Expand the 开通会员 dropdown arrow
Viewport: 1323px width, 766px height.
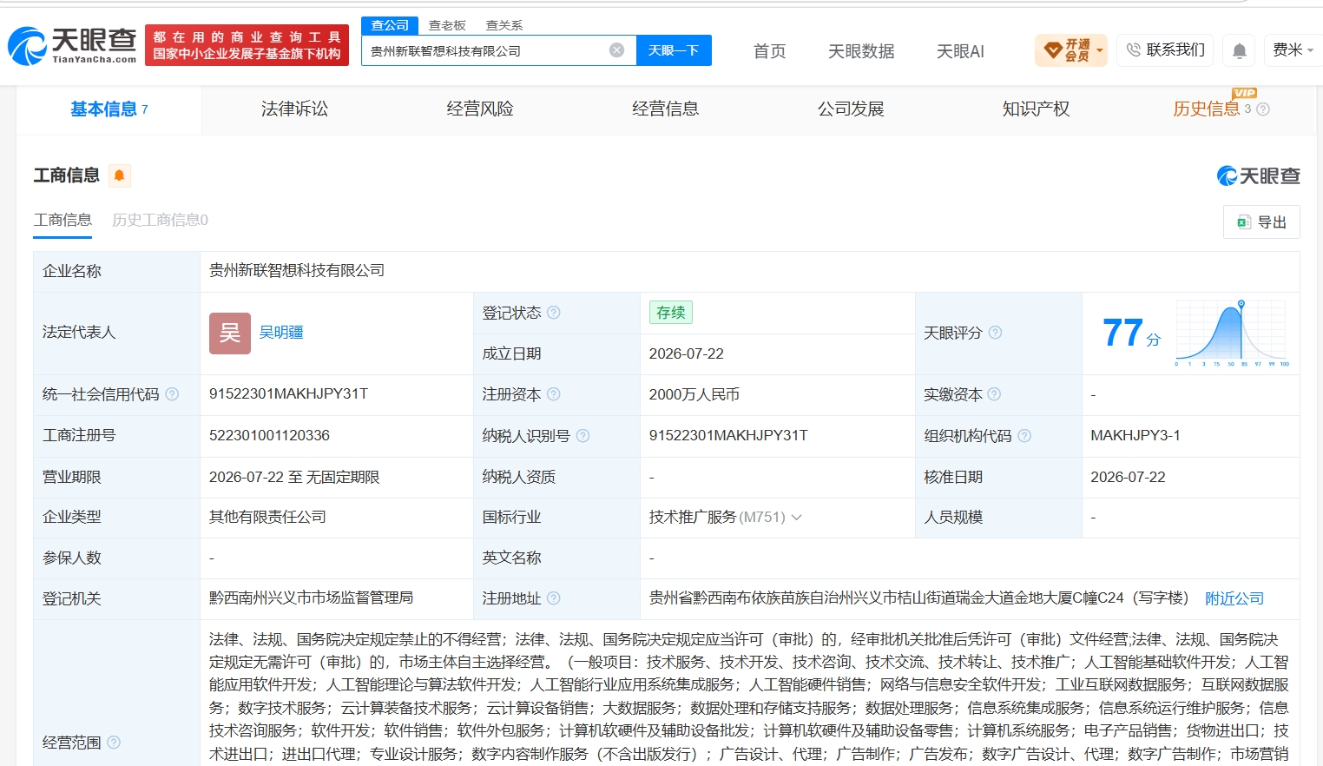[x=1100, y=50]
